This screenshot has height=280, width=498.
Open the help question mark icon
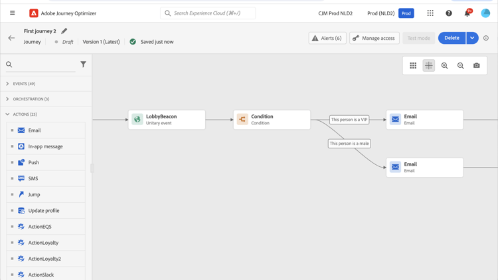pyautogui.click(x=449, y=13)
